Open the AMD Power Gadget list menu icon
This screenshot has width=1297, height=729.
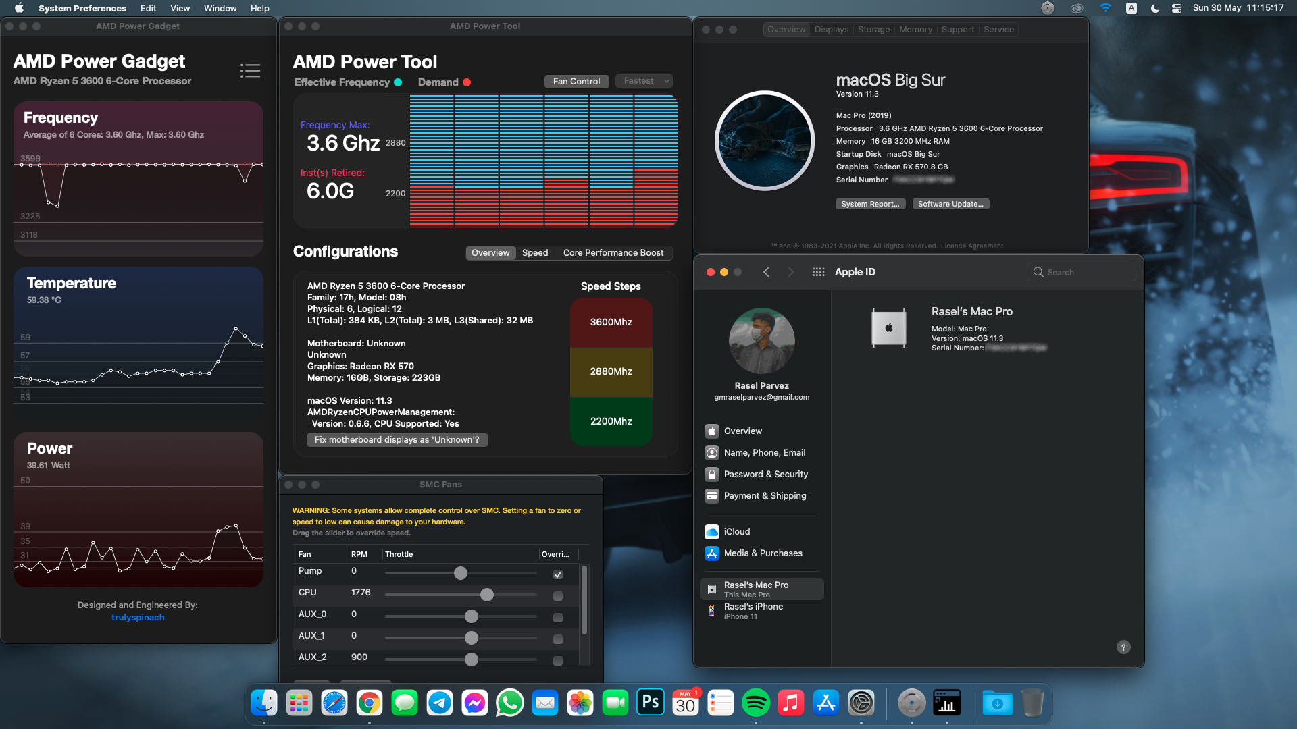(x=250, y=71)
